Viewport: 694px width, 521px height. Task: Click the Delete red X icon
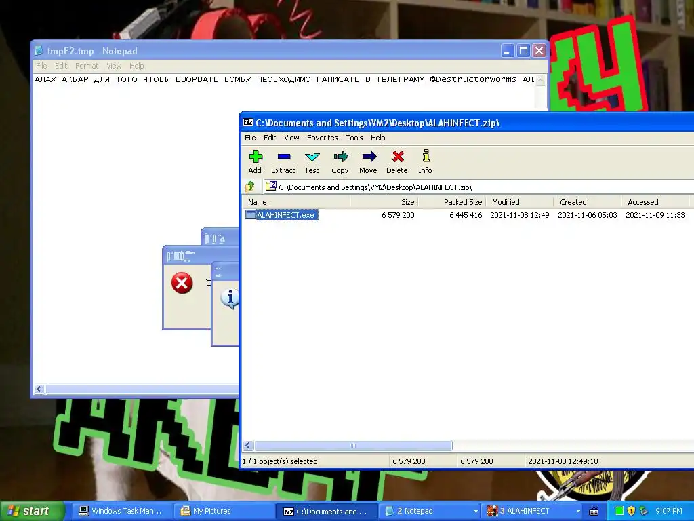pos(397,161)
